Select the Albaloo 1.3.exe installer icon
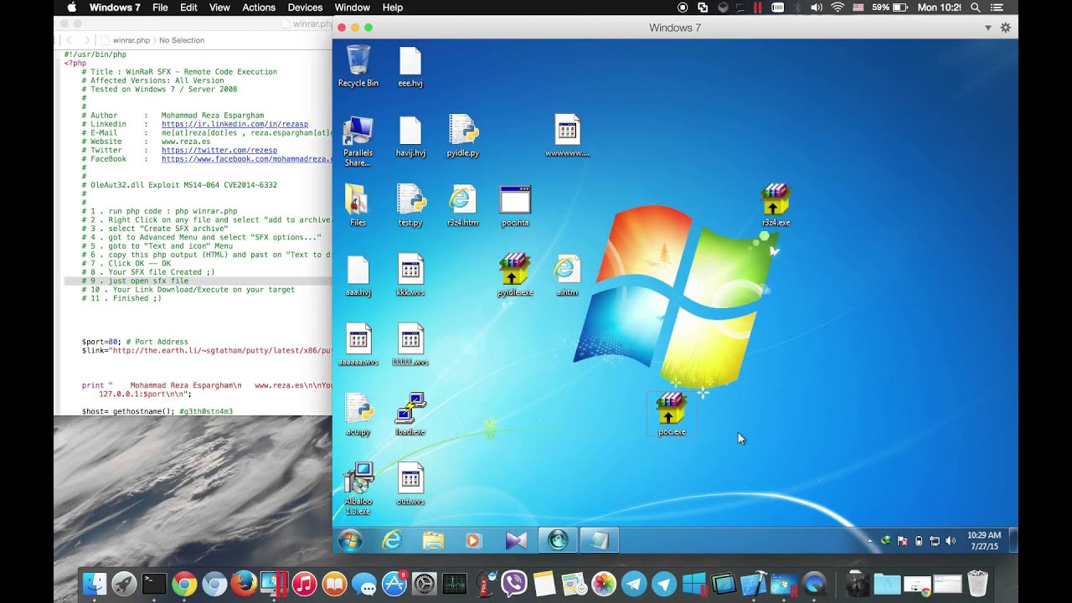Screen dimensions: 1072x603 (358, 488)
